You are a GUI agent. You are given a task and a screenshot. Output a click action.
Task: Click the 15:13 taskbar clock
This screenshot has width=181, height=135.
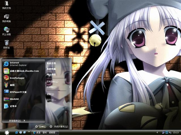pos(176,132)
